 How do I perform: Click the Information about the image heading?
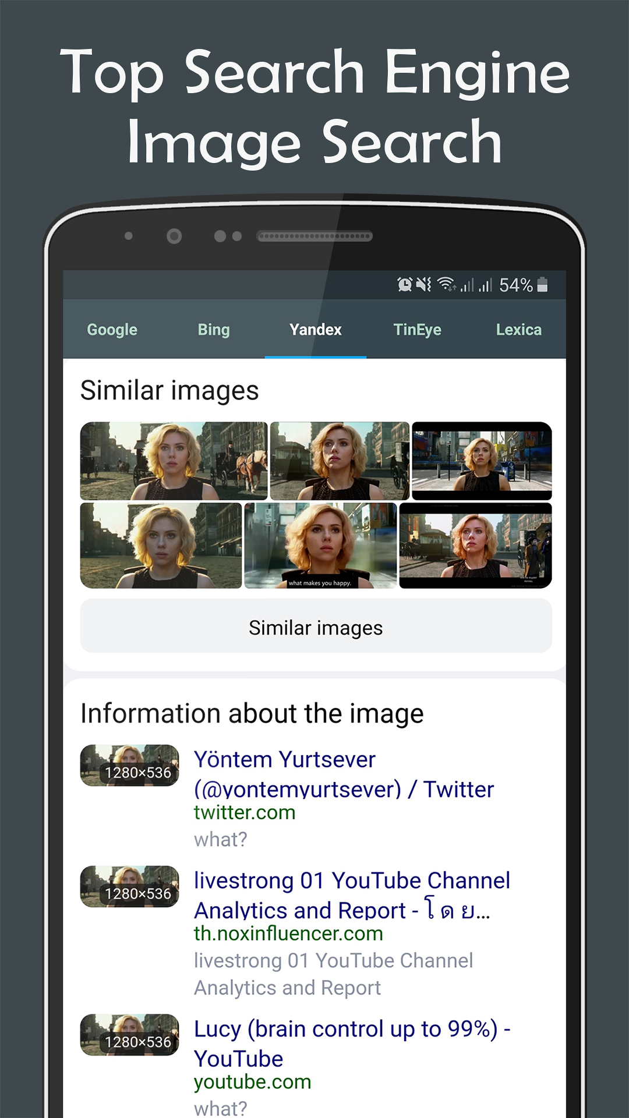(x=252, y=714)
